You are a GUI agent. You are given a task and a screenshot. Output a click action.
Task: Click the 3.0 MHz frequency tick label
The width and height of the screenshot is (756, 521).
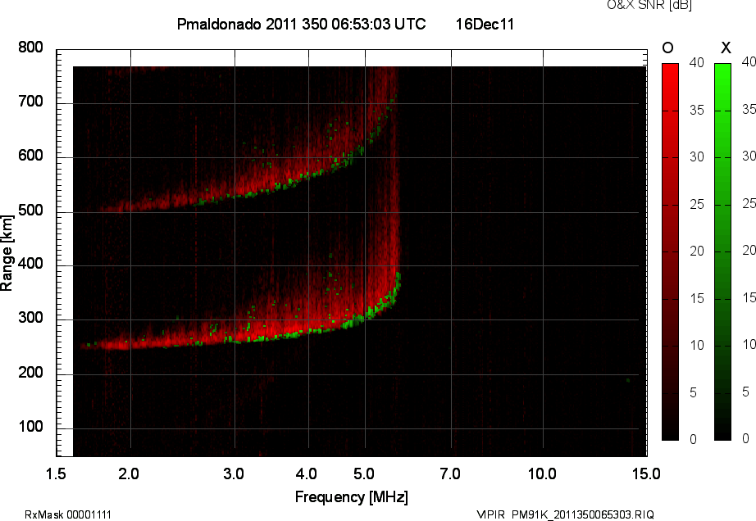click(234, 474)
